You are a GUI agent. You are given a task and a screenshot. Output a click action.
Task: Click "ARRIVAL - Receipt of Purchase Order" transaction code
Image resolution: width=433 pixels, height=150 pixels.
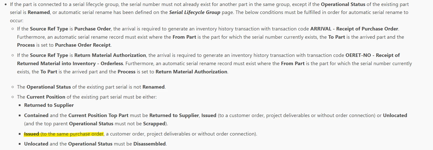click(354, 29)
